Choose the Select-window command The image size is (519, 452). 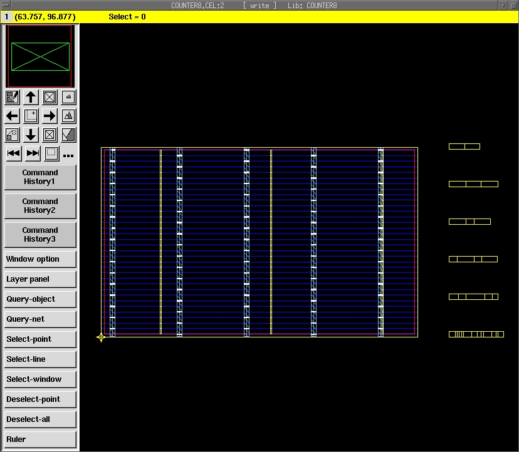(40, 379)
